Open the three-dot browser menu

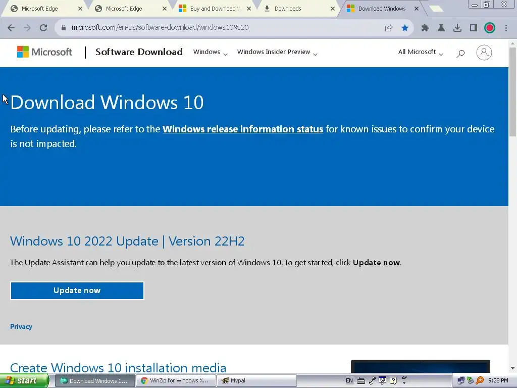click(x=506, y=28)
